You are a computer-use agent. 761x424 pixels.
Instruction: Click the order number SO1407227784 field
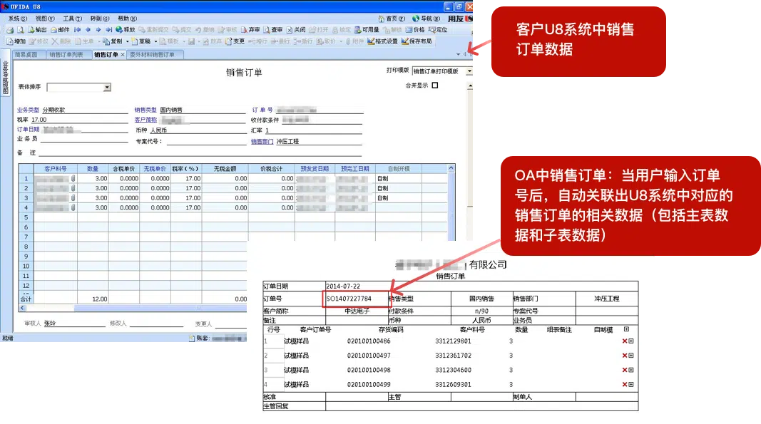(x=356, y=299)
